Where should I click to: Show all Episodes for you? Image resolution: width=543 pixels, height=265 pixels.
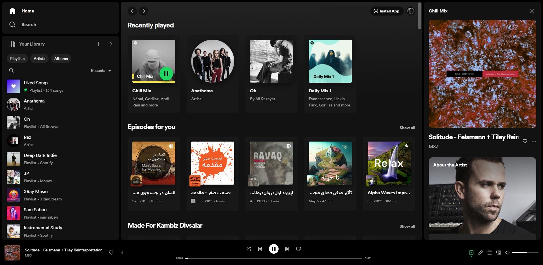point(407,128)
